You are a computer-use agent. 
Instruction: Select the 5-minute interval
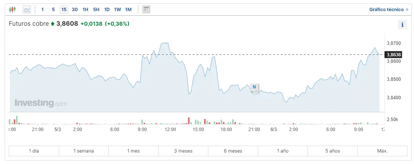[x=53, y=9]
